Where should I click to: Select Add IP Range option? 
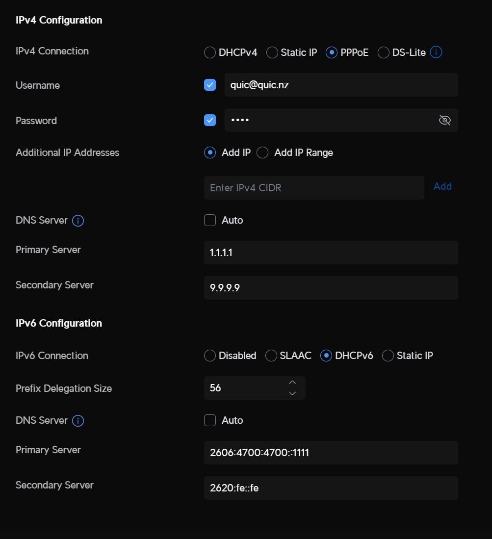(262, 153)
